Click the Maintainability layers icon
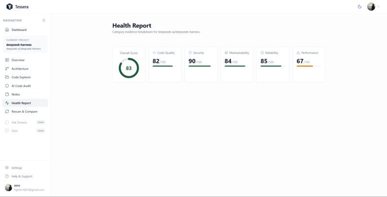The height and width of the screenshot is (197, 387). [226, 52]
